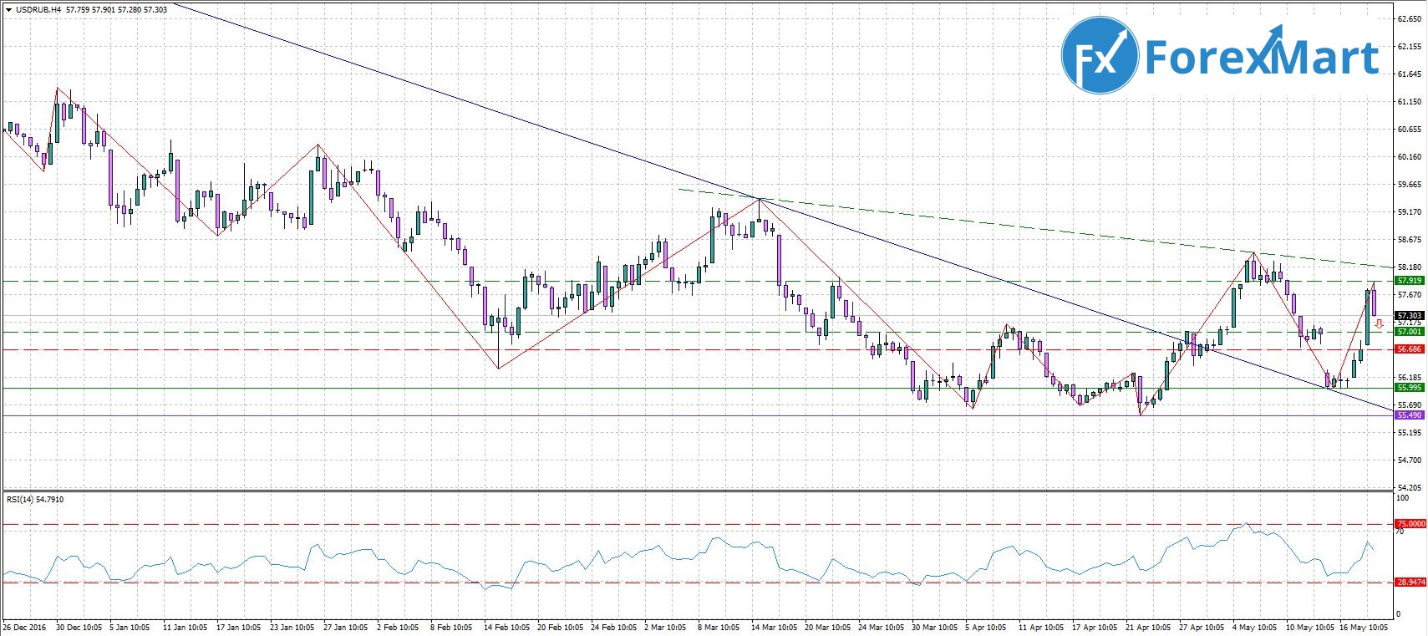Click the 62.650 price axis label
Viewport: 1428px width, 636px height.
point(1410,18)
